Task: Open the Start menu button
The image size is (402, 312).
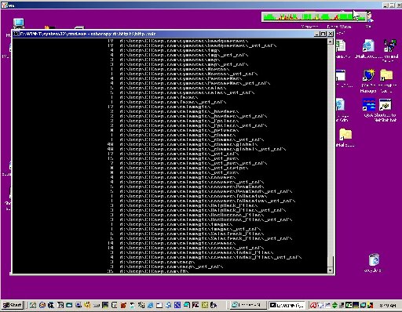Action: pyautogui.click(x=12, y=305)
